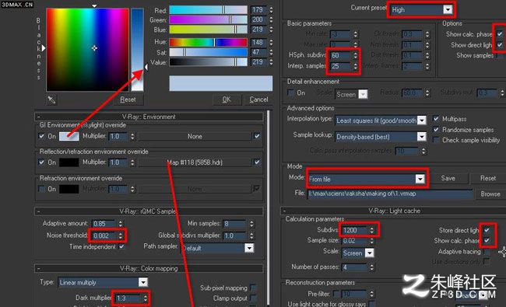Screen dimensions: 506x307
Task: Collapse the V-Ray rQMC Sampler rollout
Action: pos(38,211)
